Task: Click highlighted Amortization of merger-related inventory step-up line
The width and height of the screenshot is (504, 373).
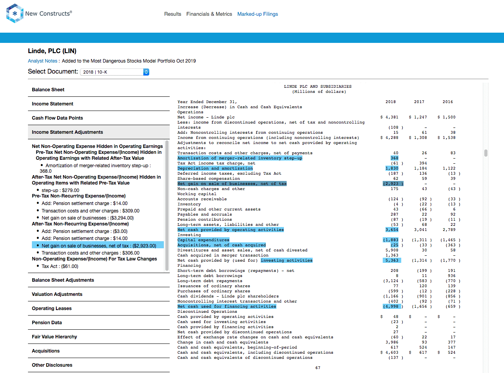Action: pos(240,158)
